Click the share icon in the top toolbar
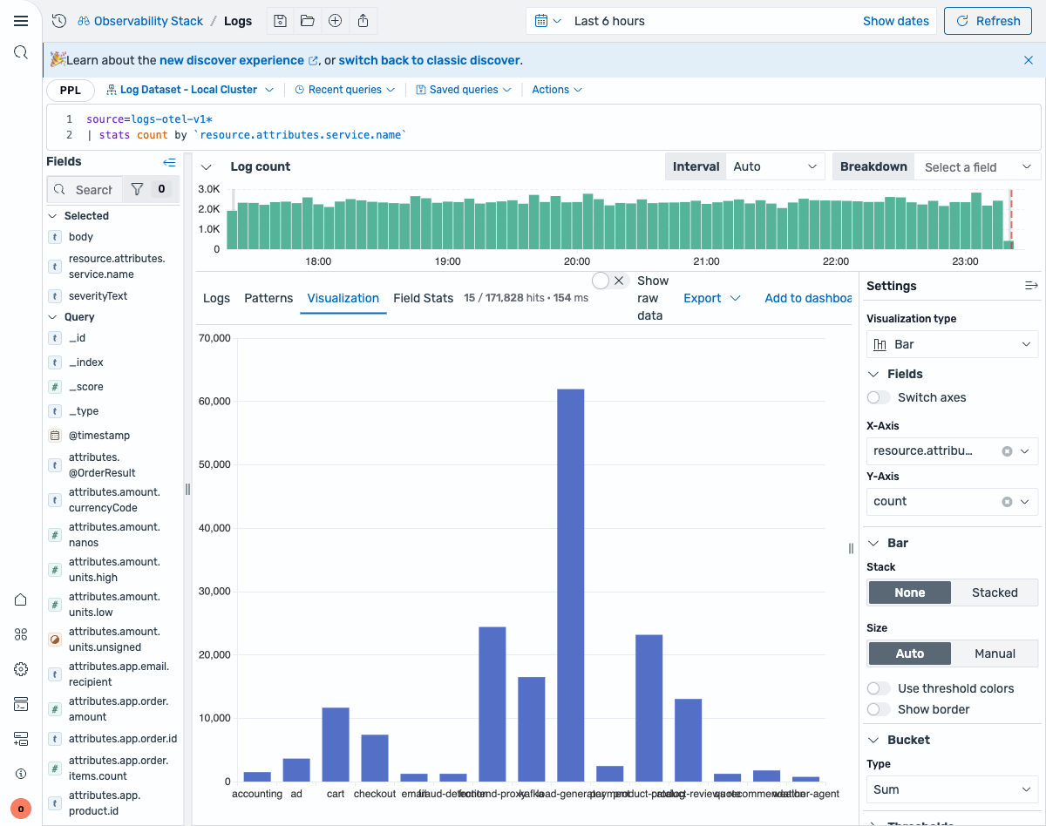 click(x=363, y=20)
